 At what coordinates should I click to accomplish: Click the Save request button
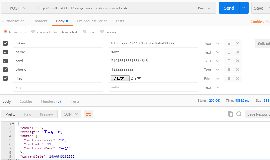[x=259, y=8]
